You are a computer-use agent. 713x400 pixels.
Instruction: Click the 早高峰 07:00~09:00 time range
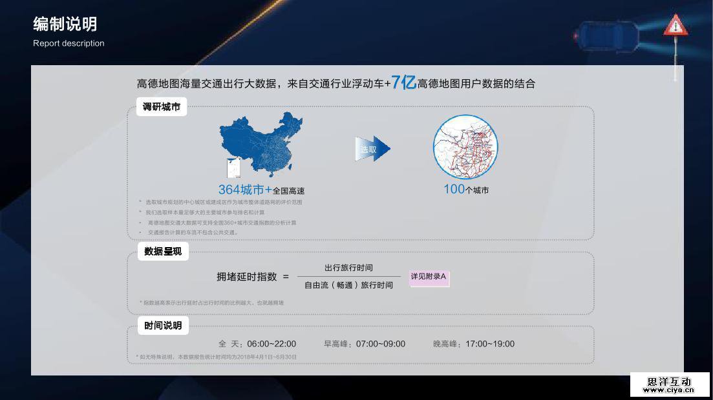click(x=365, y=344)
